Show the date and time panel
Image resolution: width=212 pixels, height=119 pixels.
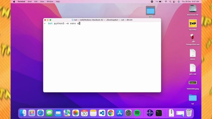tap(190, 2)
